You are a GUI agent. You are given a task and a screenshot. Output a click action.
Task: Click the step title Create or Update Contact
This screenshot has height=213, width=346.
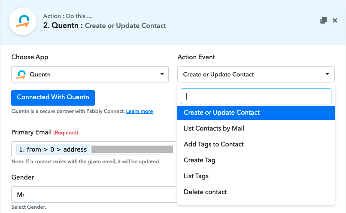[x=125, y=25]
